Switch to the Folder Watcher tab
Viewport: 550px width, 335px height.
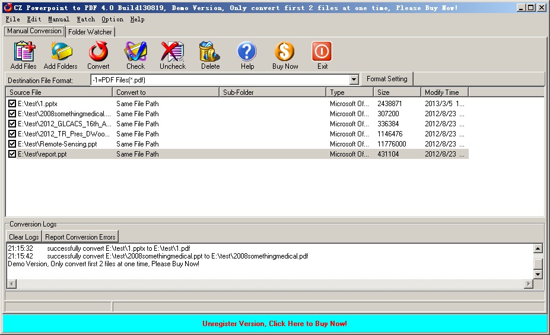90,32
